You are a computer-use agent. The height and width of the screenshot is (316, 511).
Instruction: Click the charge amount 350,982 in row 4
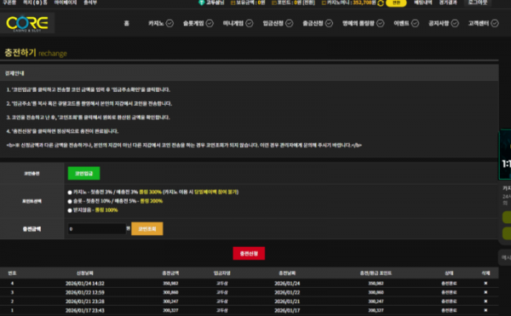(170, 284)
